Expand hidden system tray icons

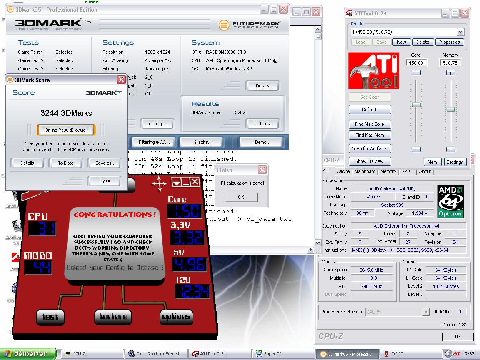pyautogui.click(x=448, y=354)
